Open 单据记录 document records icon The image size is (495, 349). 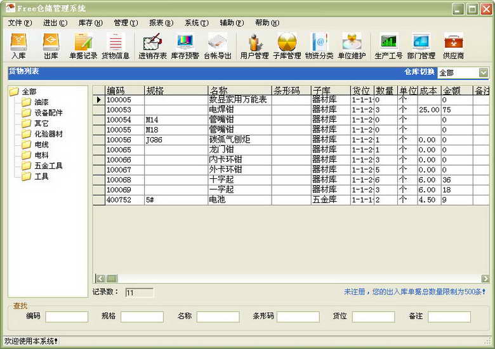tap(83, 46)
